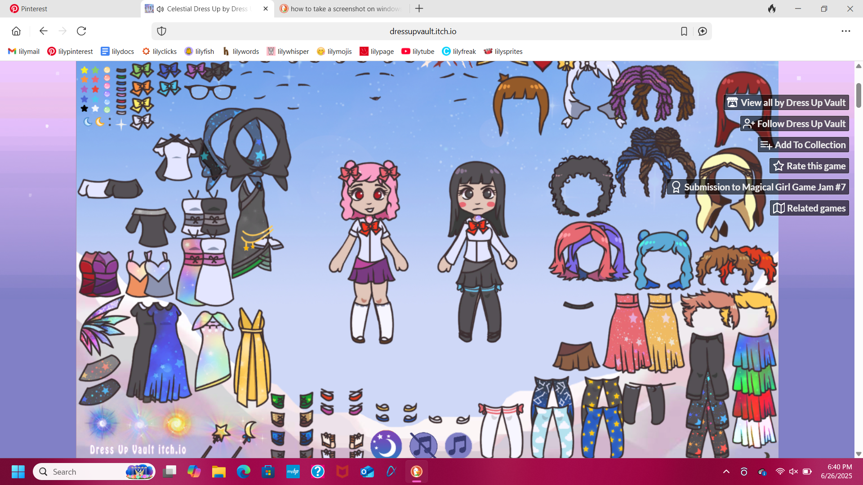Click the DuckDuckGo fire button
863x485 pixels.
coord(772,9)
